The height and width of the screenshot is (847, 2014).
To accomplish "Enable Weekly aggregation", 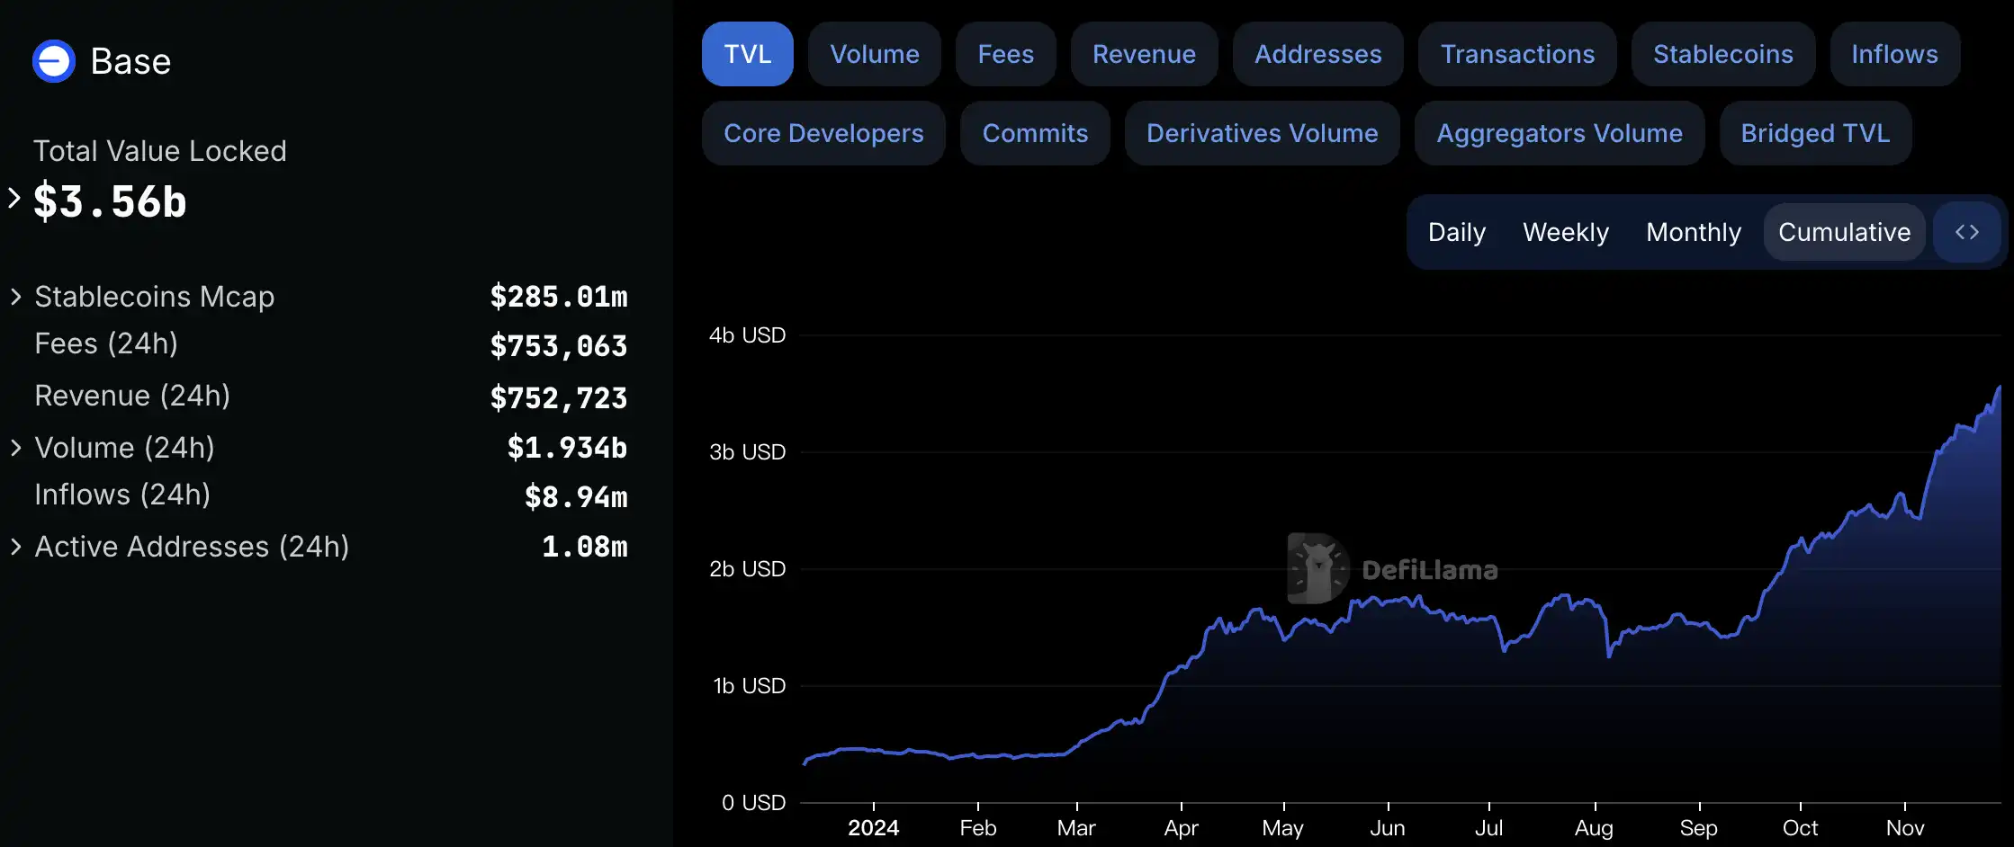I will point(1566,231).
